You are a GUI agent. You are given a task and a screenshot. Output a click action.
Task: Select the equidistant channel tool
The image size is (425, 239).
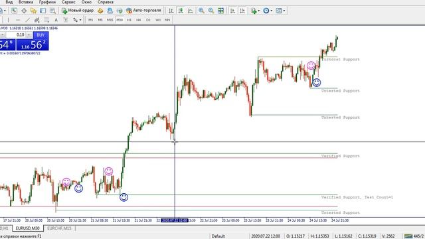37,20
